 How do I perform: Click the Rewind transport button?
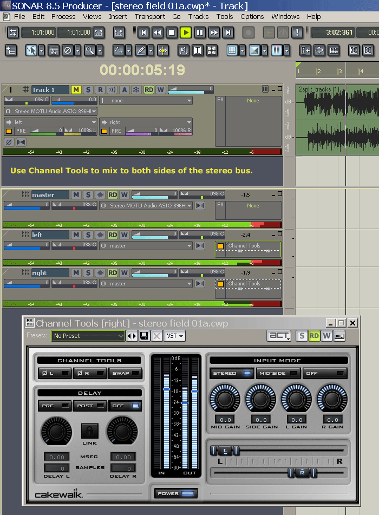(x=158, y=32)
